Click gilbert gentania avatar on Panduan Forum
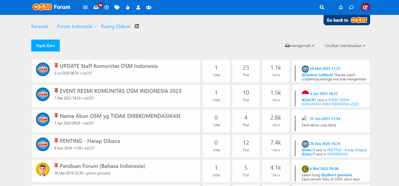The height and width of the screenshot is (186, 399). (43, 169)
